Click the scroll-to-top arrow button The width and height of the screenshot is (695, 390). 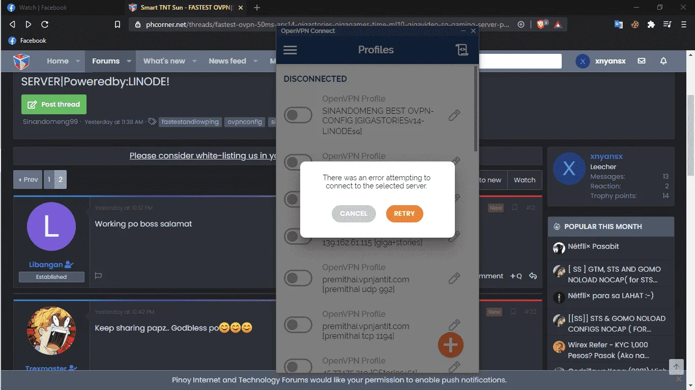[676, 366]
